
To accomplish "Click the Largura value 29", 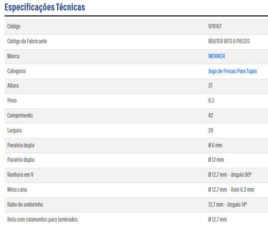I will [x=210, y=130].
